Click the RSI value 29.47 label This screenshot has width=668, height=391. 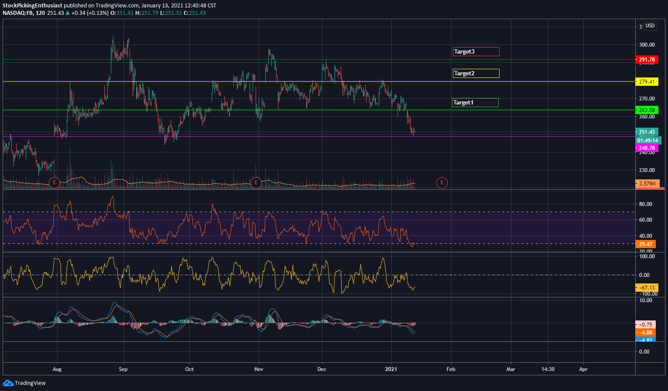pos(645,244)
